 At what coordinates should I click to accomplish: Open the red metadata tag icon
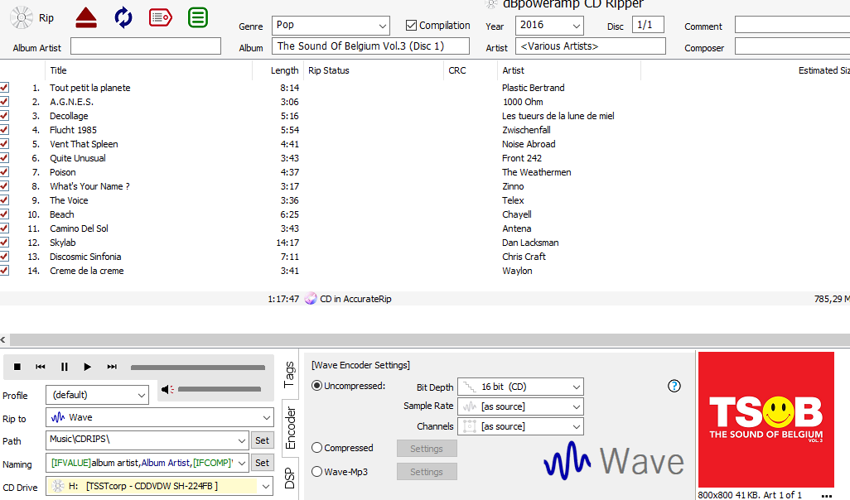tap(161, 17)
